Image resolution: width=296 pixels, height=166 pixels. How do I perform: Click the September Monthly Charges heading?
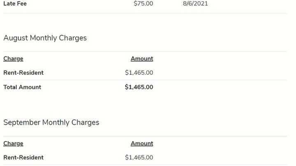[51, 123]
